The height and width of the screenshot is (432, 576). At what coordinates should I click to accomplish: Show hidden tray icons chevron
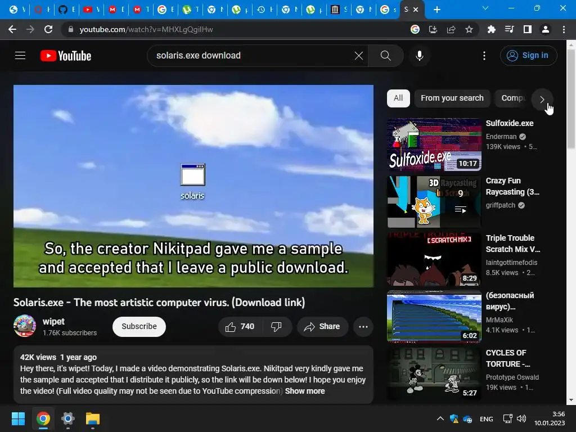point(440,418)
